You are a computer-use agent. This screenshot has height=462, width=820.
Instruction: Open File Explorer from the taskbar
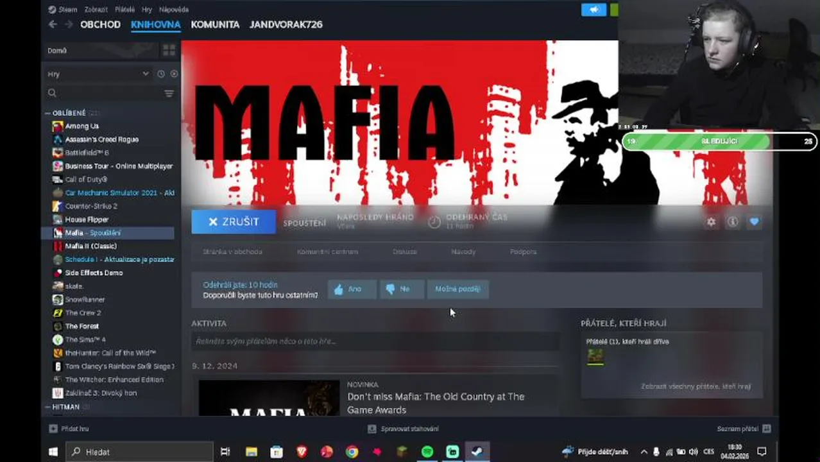coord(251,452)
